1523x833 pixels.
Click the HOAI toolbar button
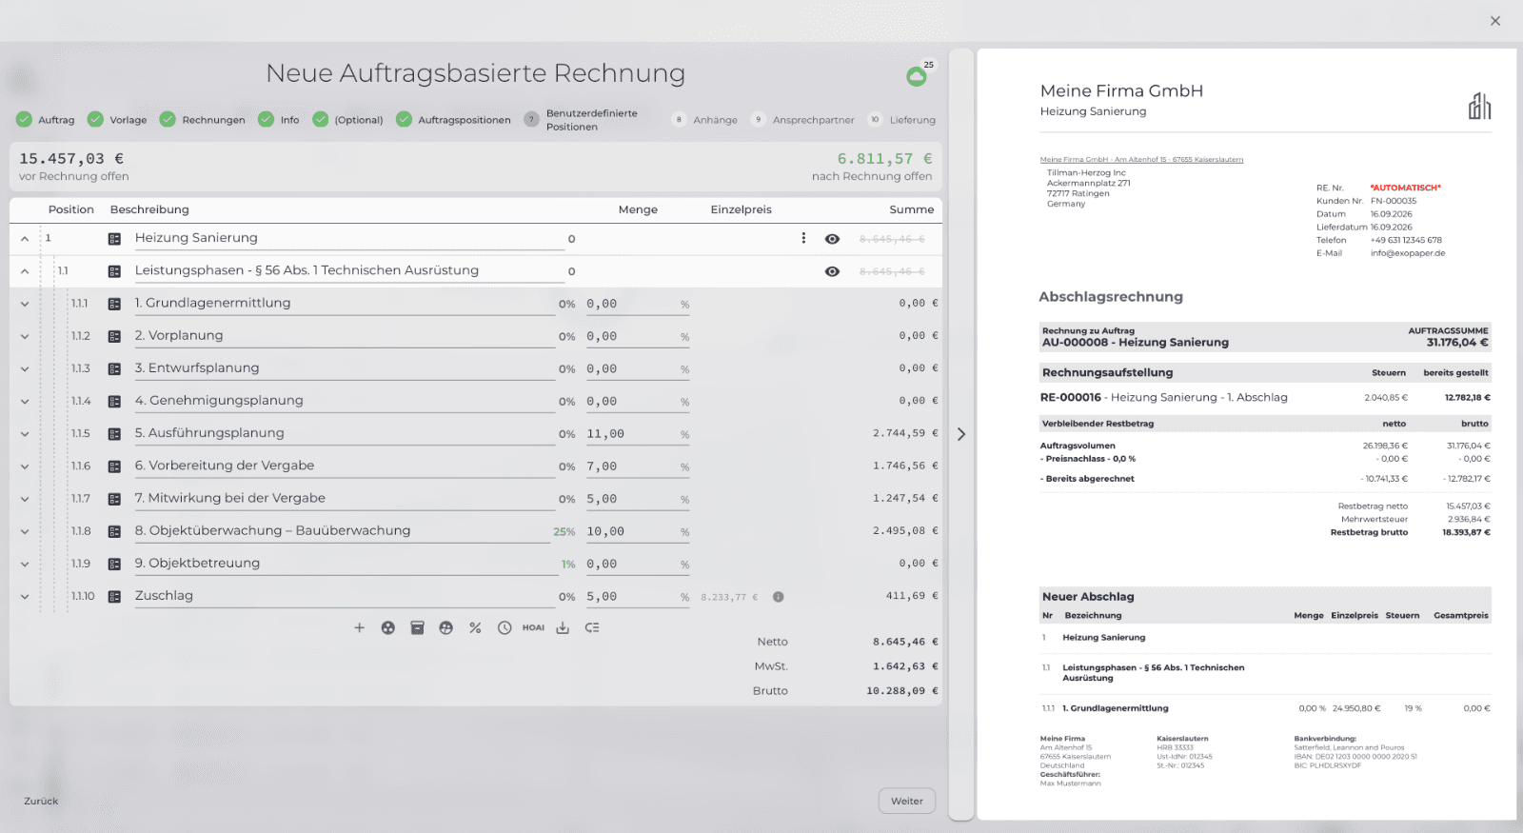click(533, 628)
